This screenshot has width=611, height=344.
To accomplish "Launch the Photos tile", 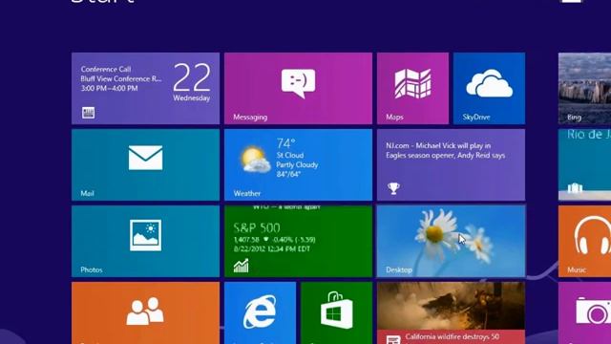I will point(145,242).
